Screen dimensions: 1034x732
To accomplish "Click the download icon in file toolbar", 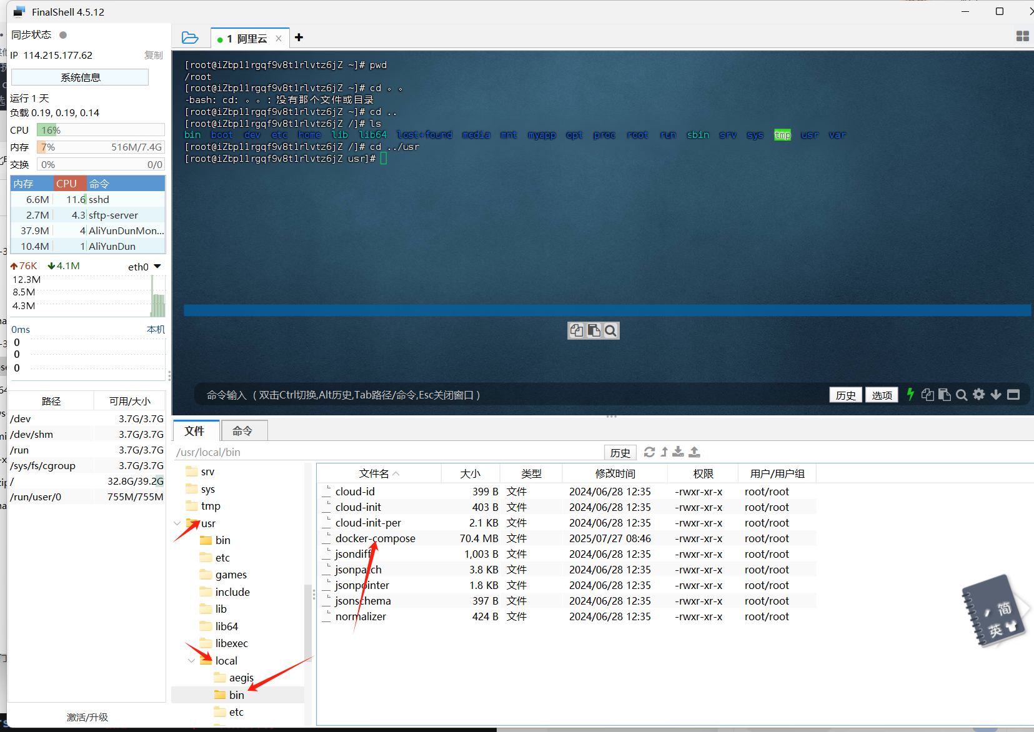I will tap(678, 452).
